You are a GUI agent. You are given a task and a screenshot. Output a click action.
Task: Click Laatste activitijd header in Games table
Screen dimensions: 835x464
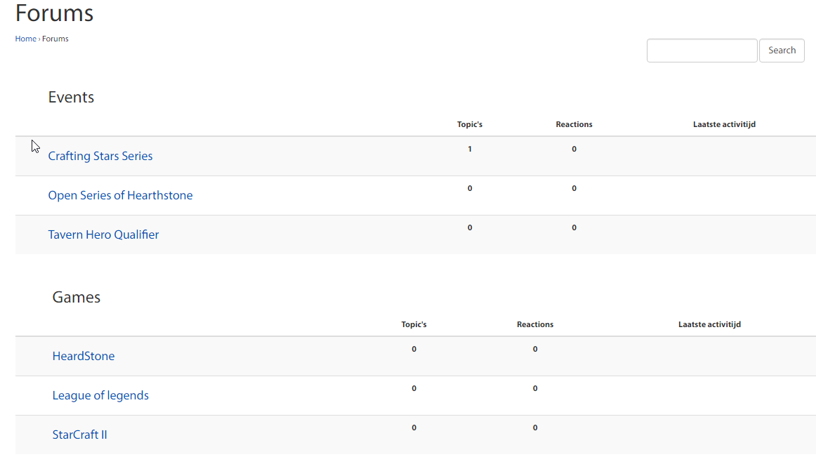pyautogui.click(x=709, y=324)
